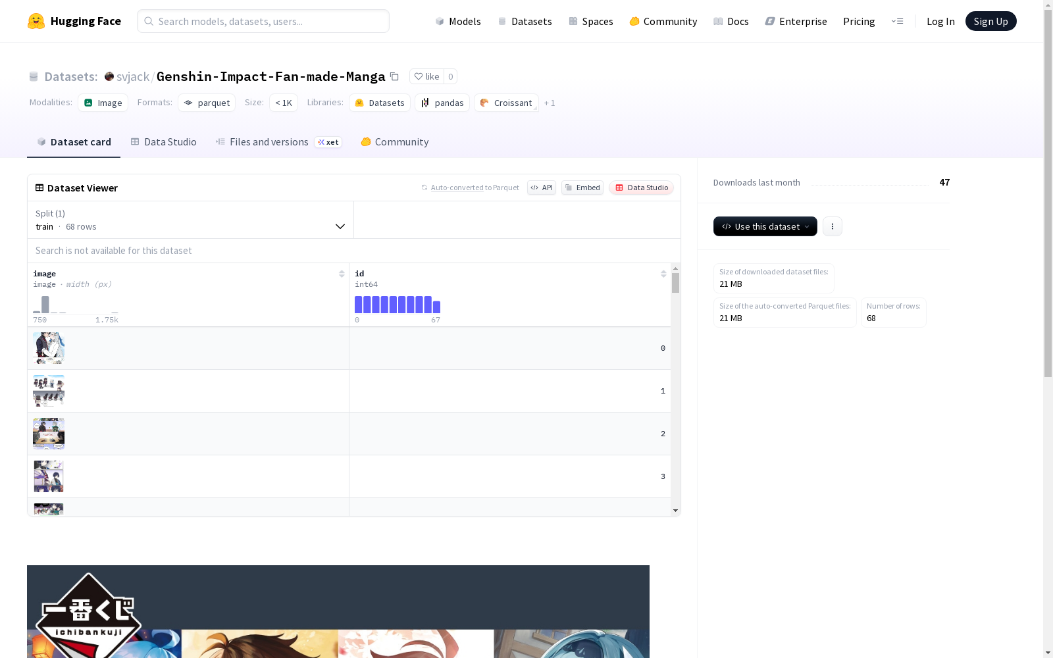Click the Hugging Face logo icon

(36, 21)
